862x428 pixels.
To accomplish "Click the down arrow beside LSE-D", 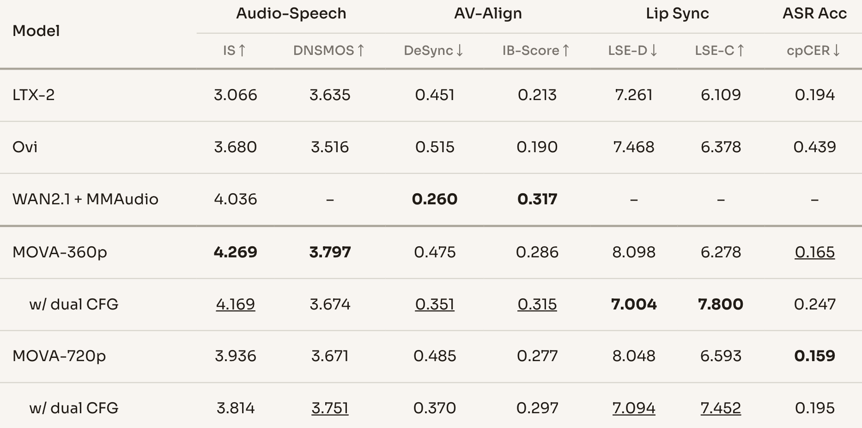I will (654, 50).
